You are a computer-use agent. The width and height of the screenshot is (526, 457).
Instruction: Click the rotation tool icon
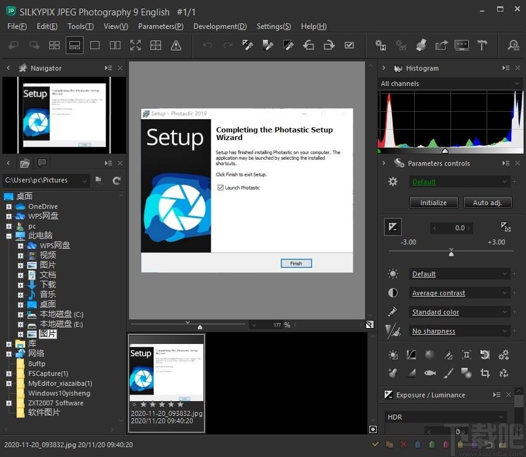click(x=485, y=355)
